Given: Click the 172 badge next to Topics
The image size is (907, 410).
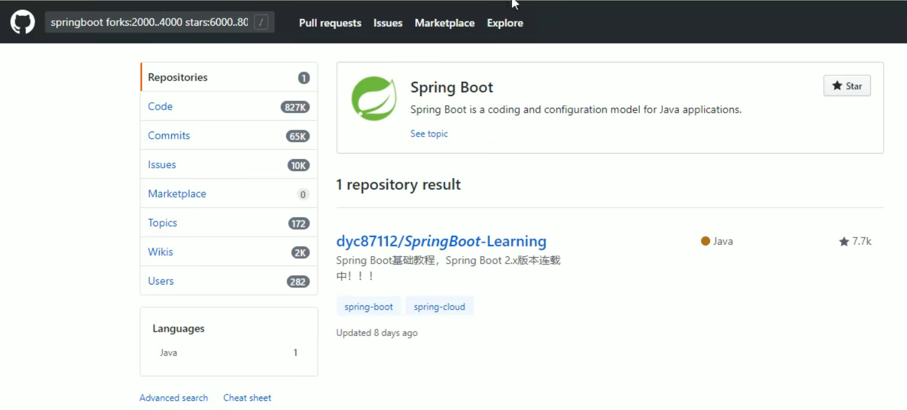Looking at the screenshot, I should click(299, 223).
